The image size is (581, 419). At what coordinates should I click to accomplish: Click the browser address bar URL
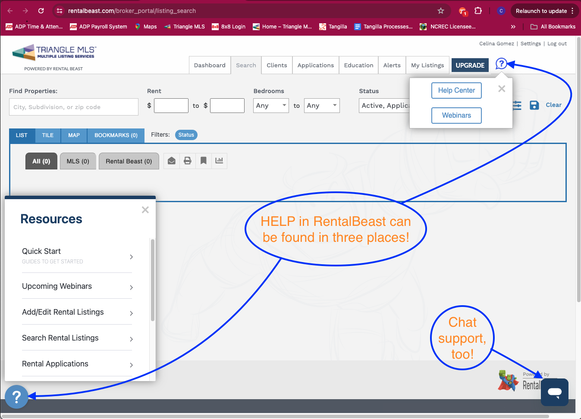coord(132,11)
